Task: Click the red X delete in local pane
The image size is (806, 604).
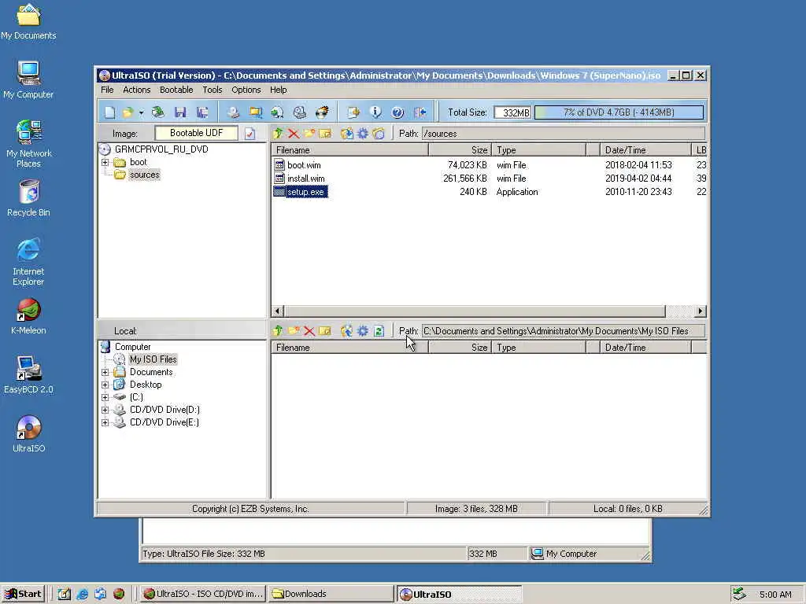Action: 309,331
